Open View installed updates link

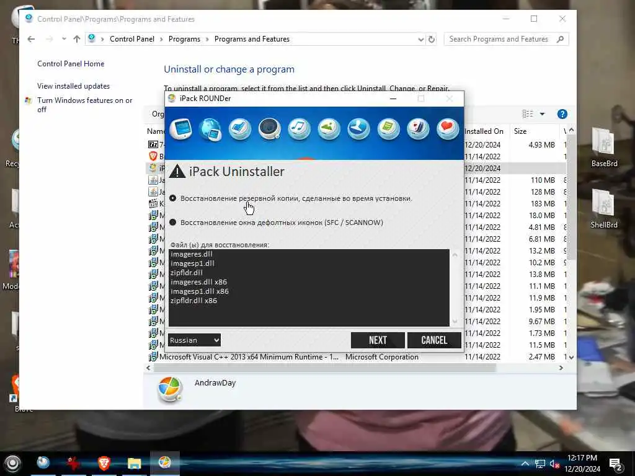pos(73,86)
